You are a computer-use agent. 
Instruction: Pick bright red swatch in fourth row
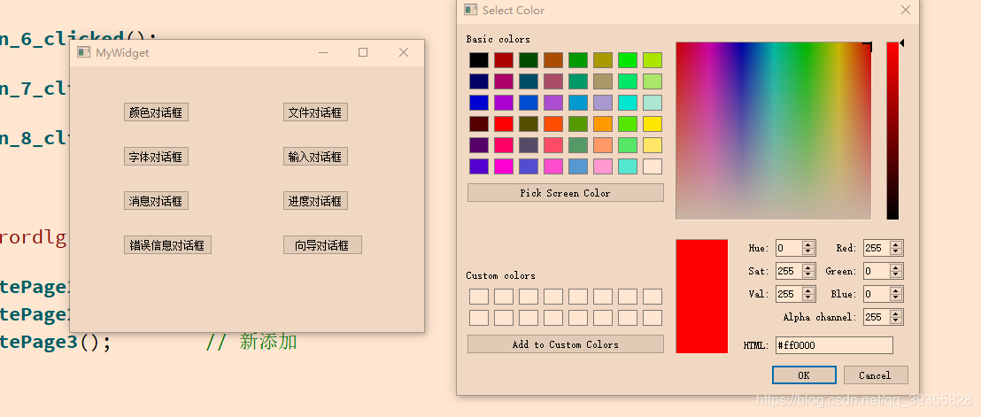click(x=504, y=124)
